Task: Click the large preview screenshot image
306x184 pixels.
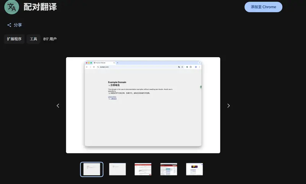Action: point(143,105)
